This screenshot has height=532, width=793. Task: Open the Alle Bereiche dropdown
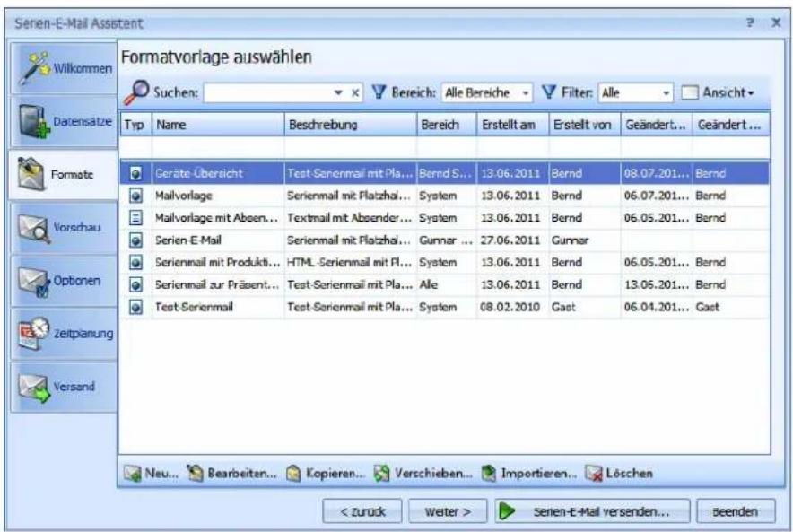(486, 92)
